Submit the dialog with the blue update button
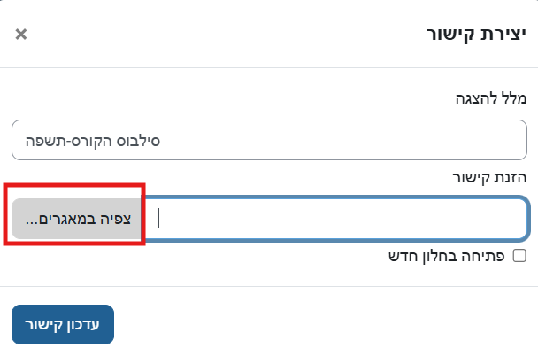The height and width of the screenshot is (356, 538). click(x=63, y=324)
